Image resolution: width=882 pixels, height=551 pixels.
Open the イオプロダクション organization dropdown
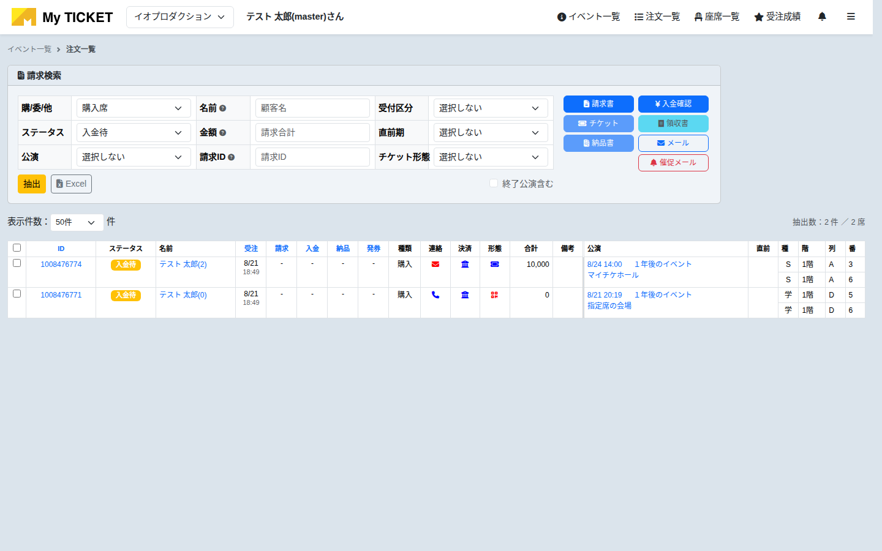pos(180,17)
